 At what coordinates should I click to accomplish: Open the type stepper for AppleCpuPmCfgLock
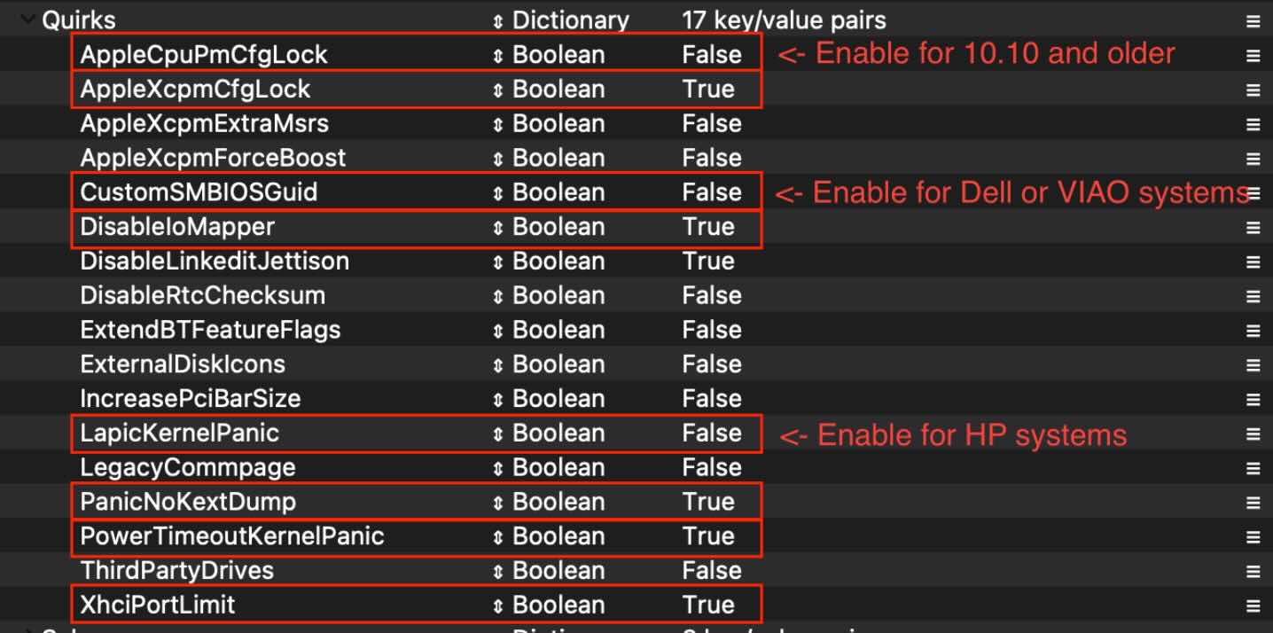click(499, 55)
